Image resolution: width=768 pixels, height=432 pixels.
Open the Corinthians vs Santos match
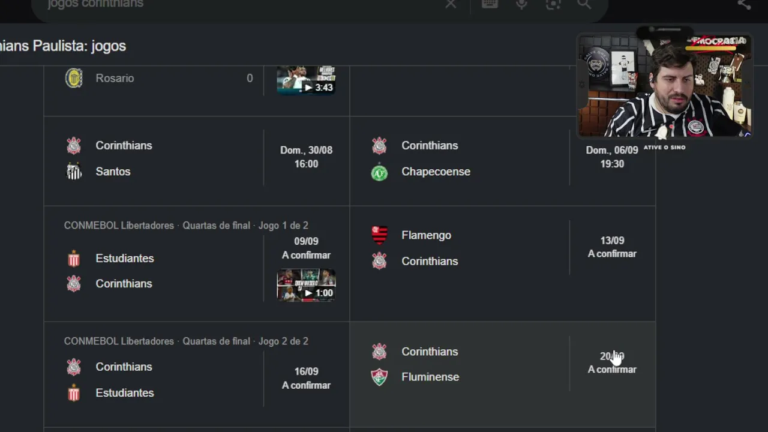(x=197, y=161)
